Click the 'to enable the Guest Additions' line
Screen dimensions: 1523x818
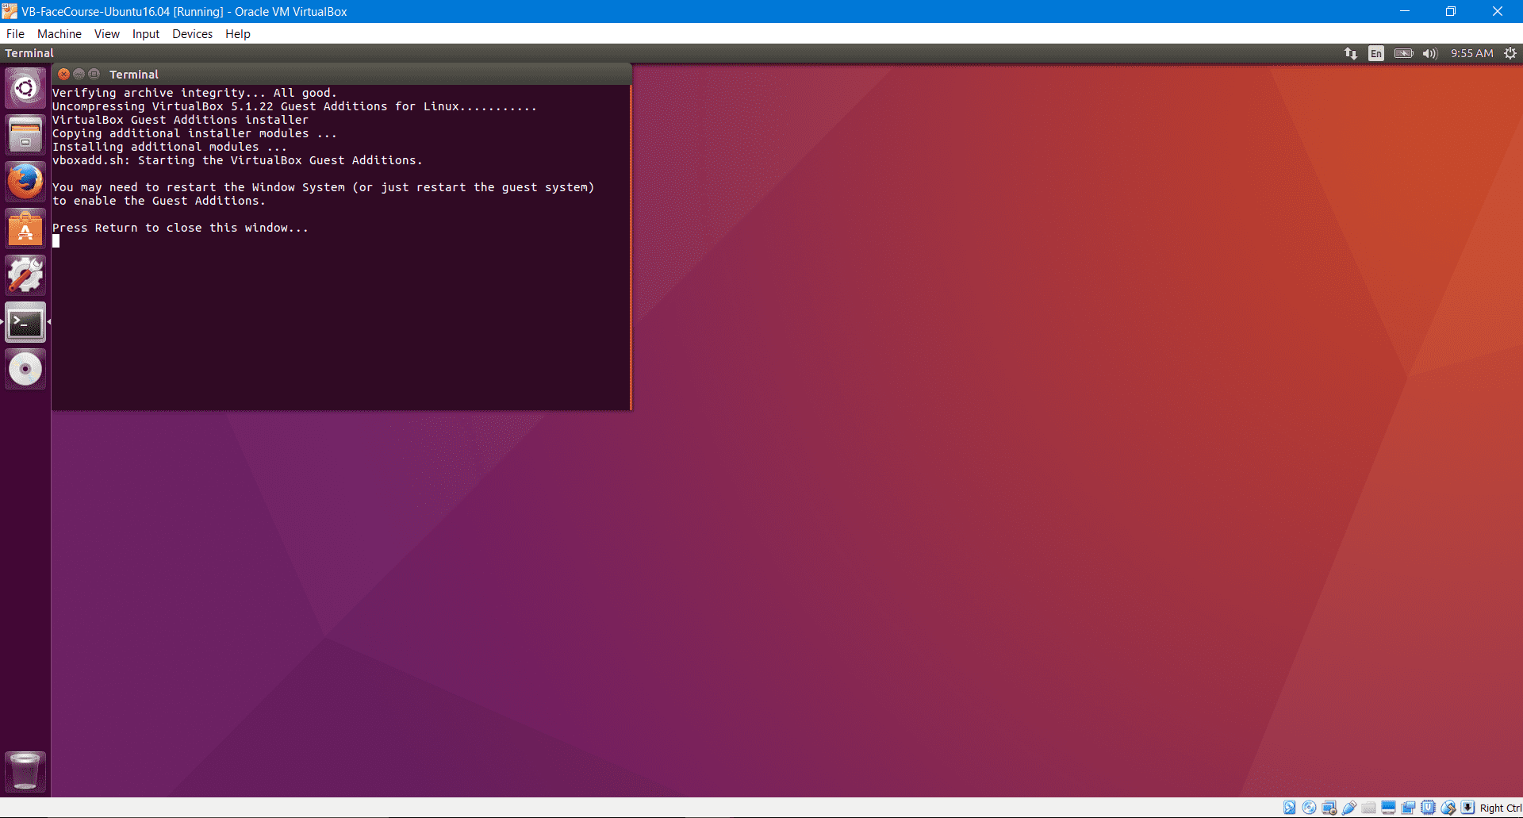[159, 201]
